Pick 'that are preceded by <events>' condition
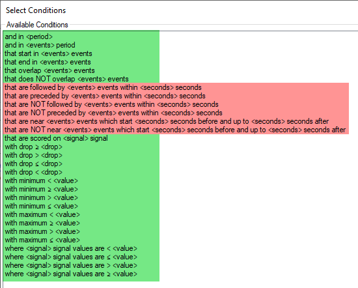This screenshot has width=358, height=288. 105,96
